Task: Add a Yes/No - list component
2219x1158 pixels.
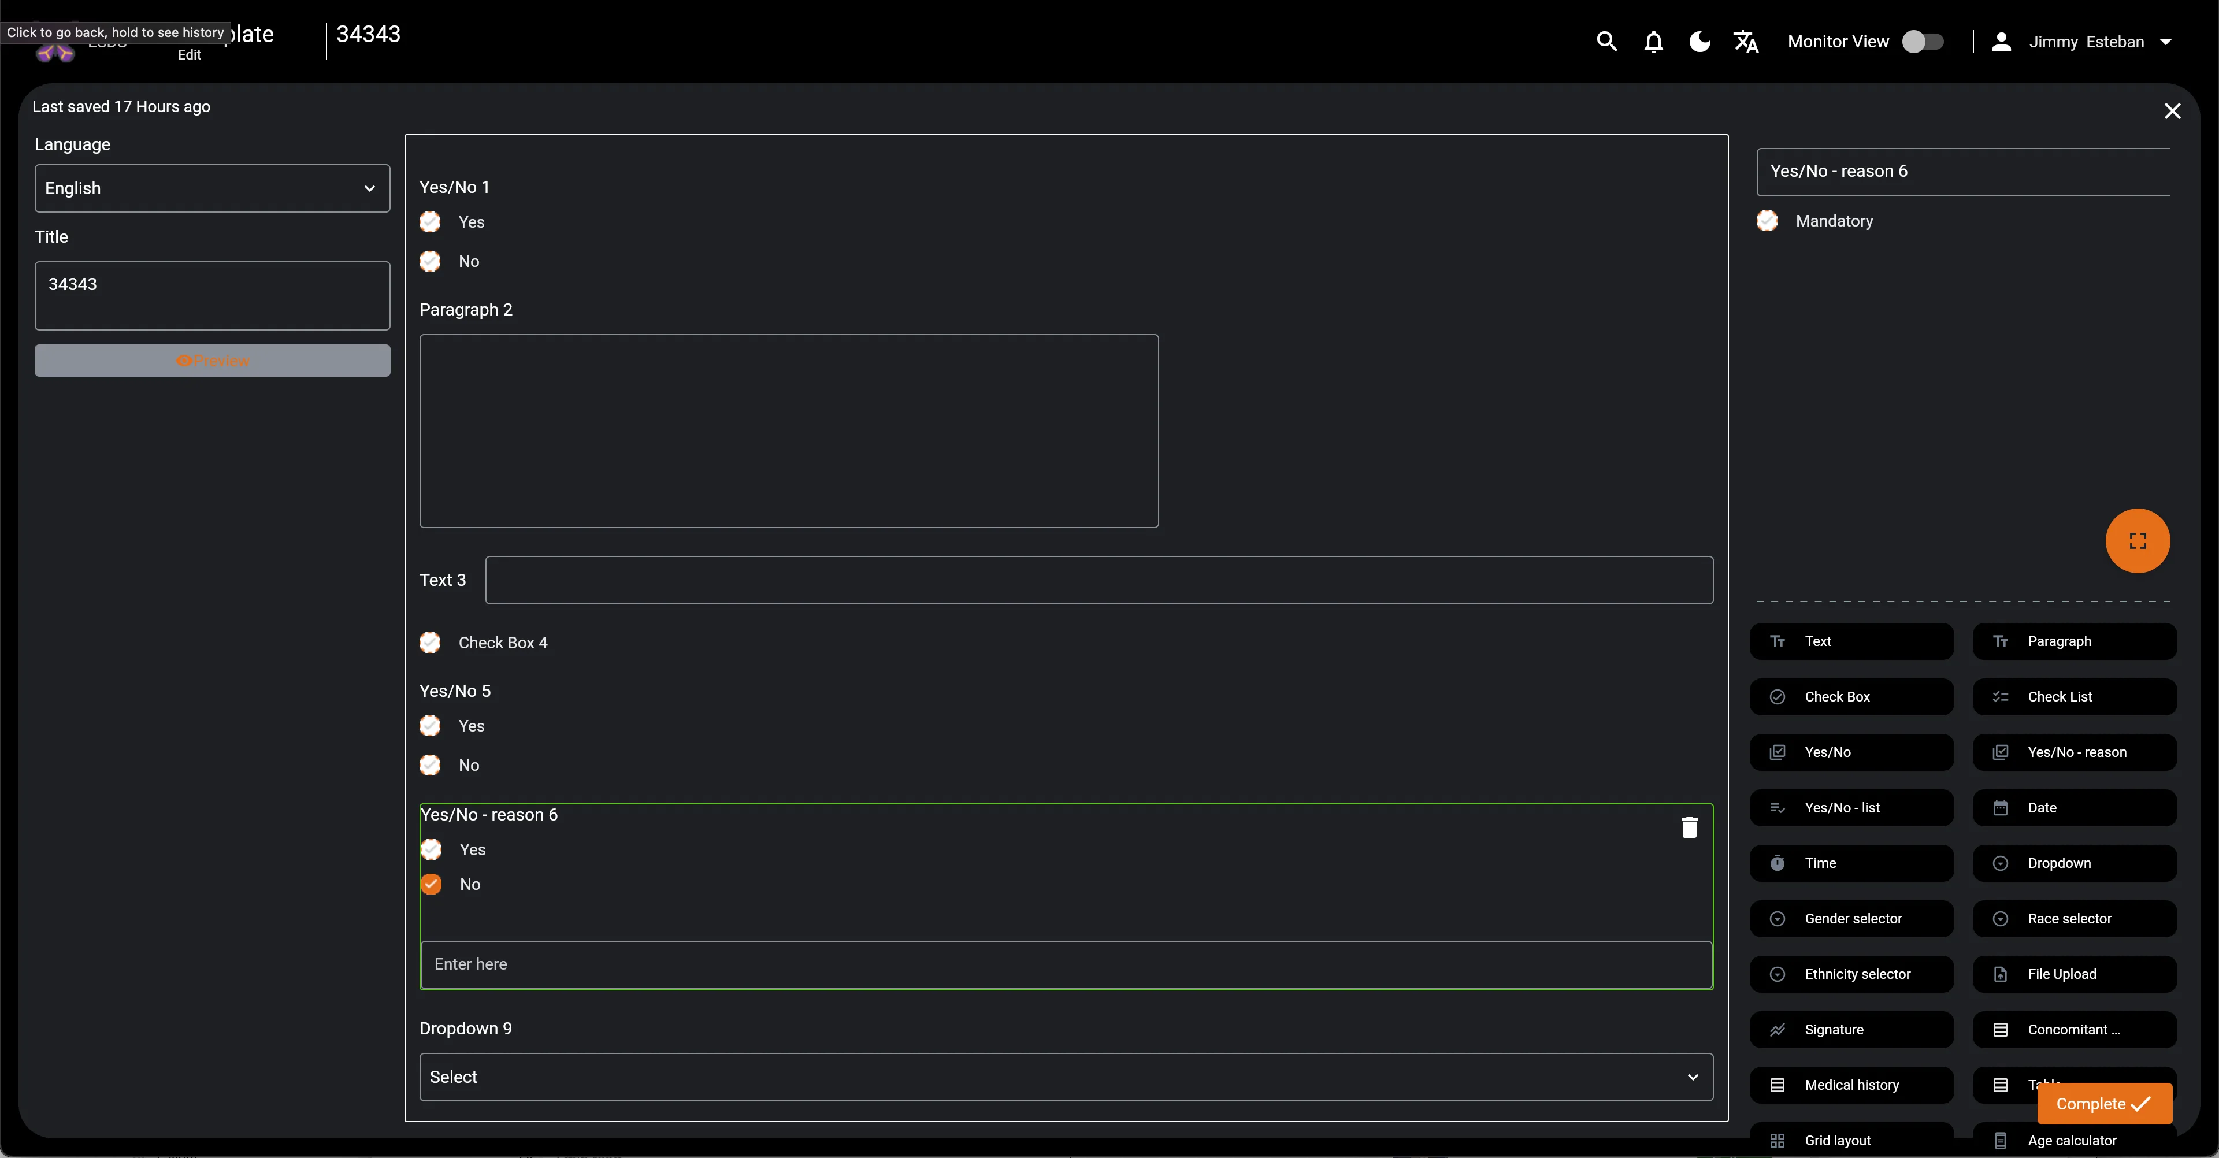Action: [1851, 807]
